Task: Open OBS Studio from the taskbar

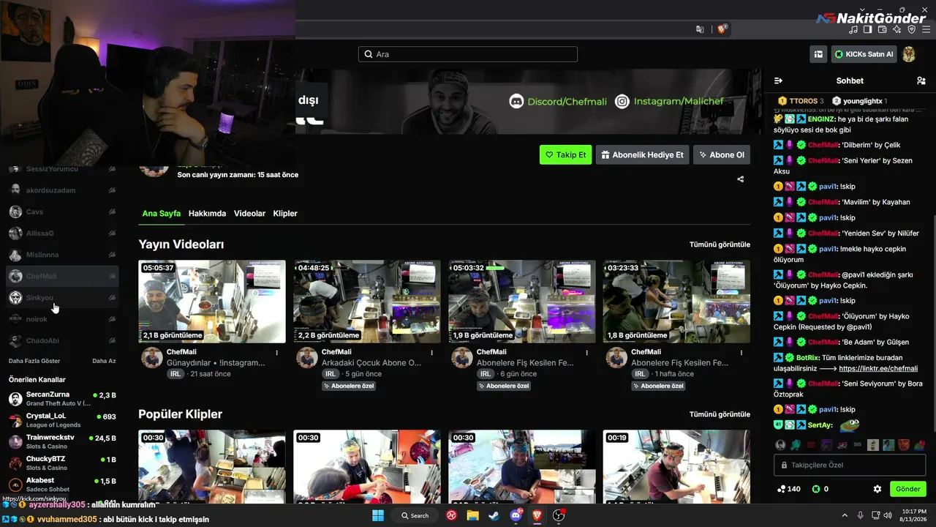Action: 559,515
